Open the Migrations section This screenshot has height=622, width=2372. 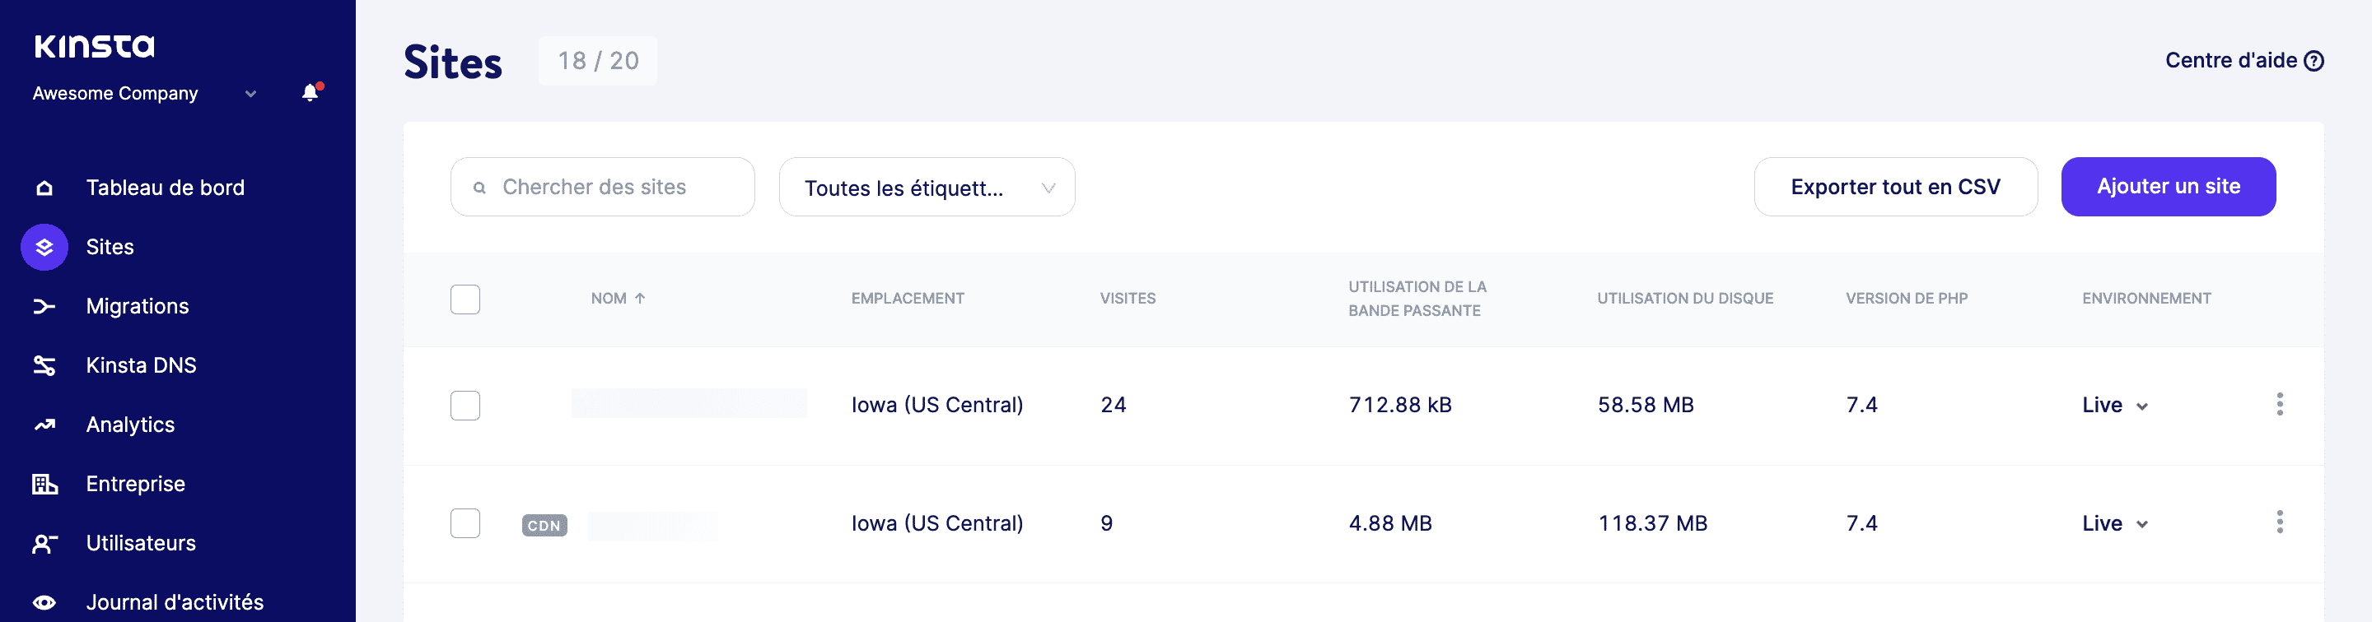(138, 305)
